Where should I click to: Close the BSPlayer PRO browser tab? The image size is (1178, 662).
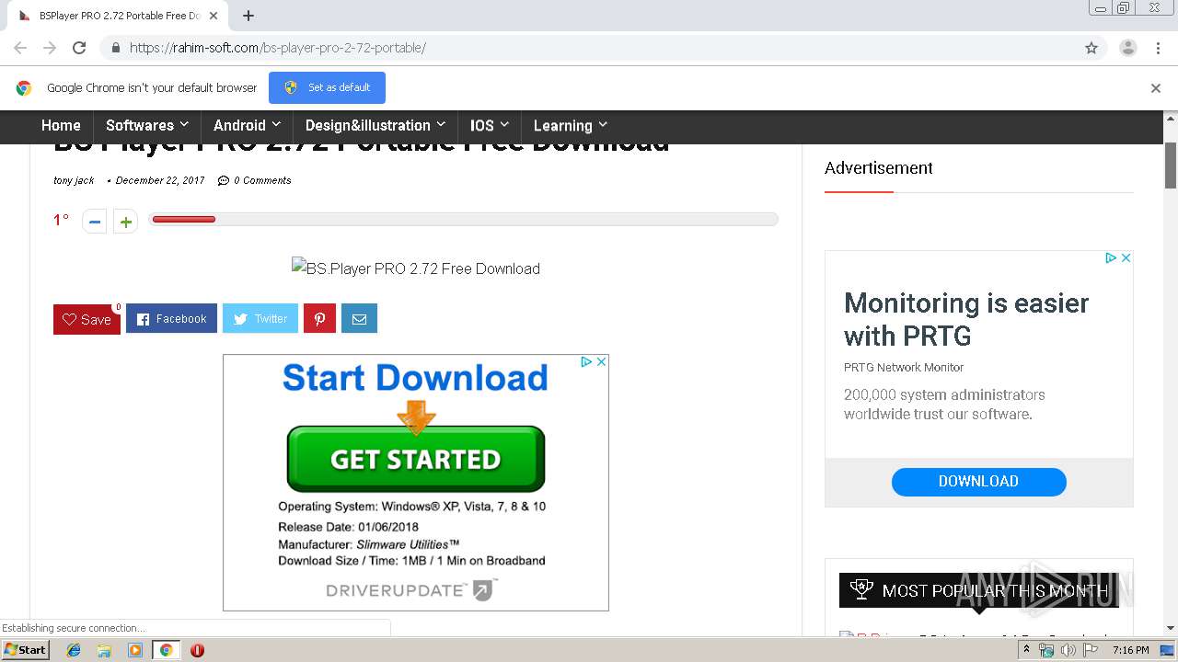click(x=214, y=16)
